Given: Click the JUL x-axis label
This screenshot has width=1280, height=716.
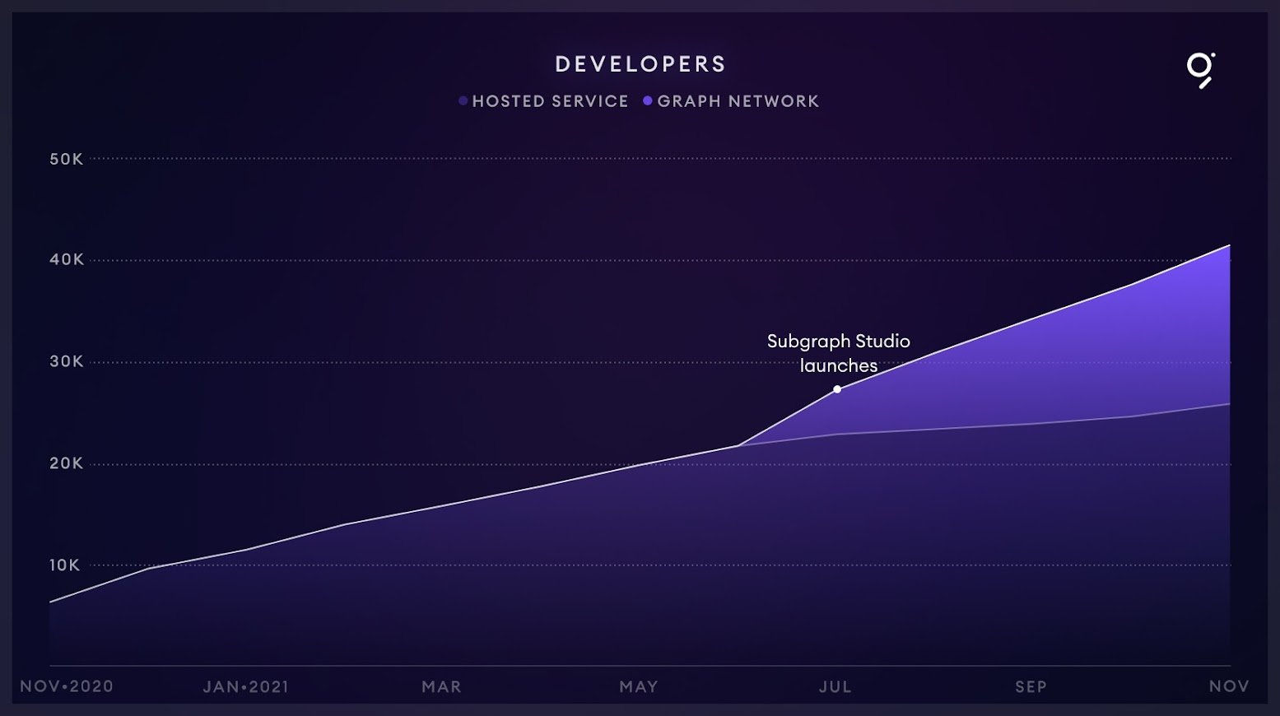Looking at the screenshot, I should pyautogui.click(x=835, y=686).
